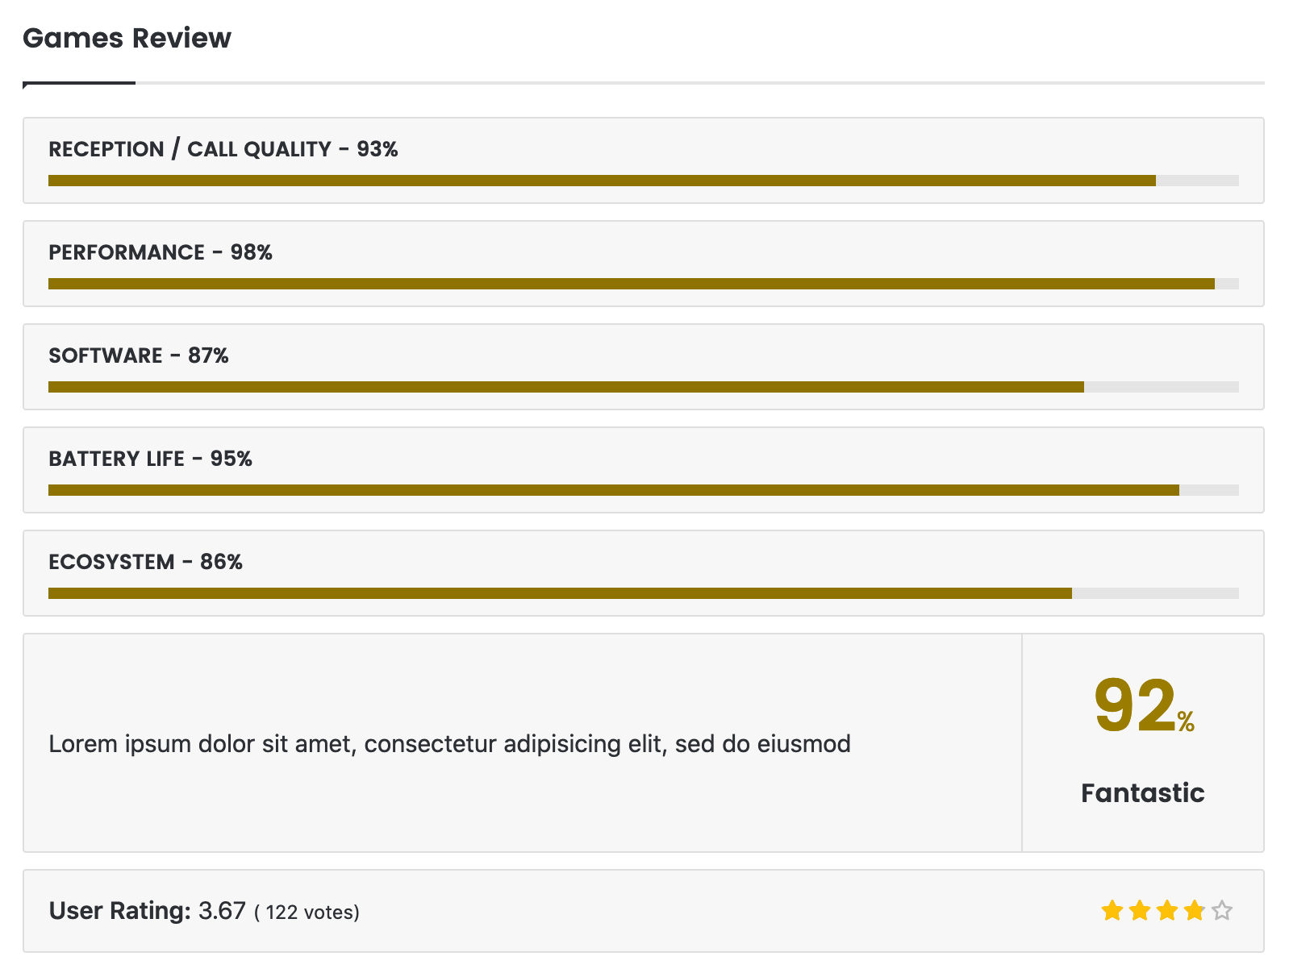Click the Reception / Call Quality progress bar

pos(644,181)
